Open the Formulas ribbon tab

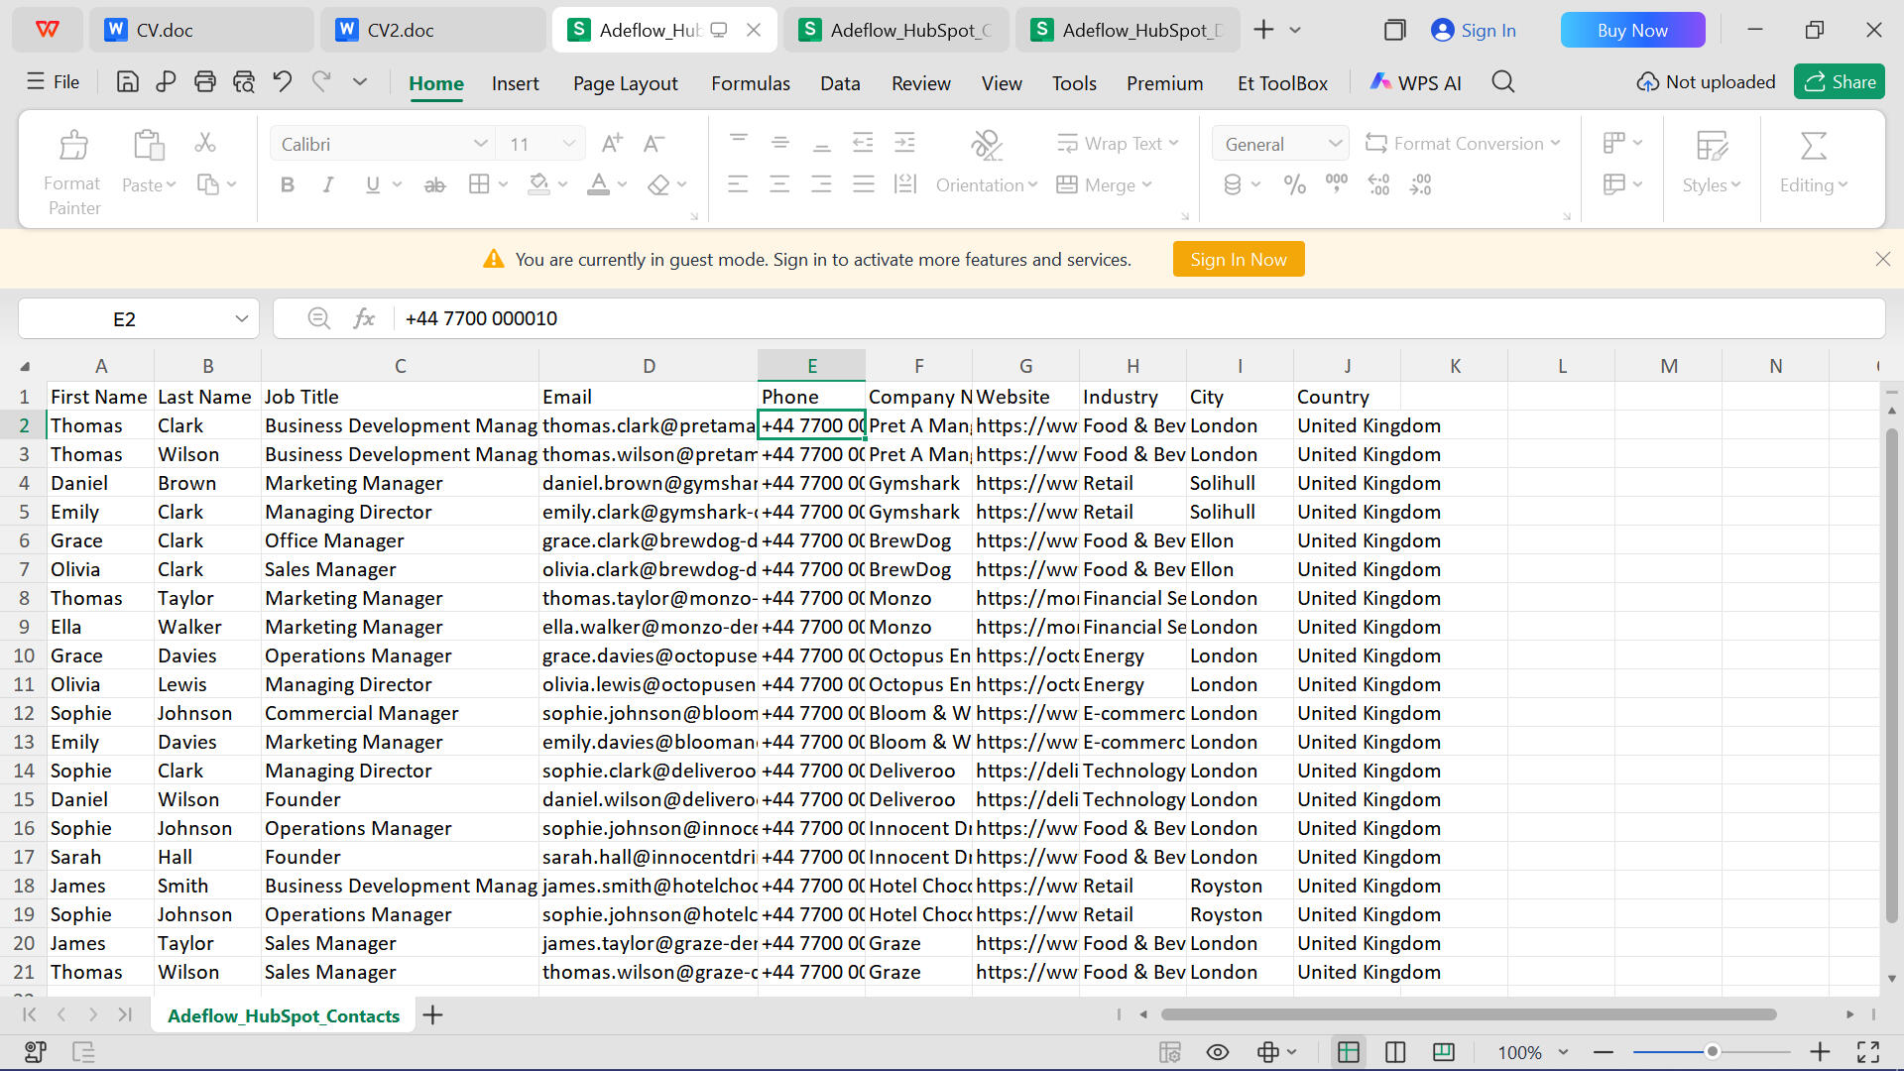pyautogui.click(x=751, y=83)
